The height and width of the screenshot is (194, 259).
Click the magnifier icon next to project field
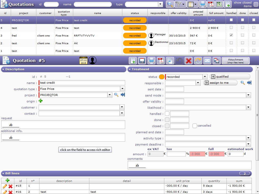(116, 95)
